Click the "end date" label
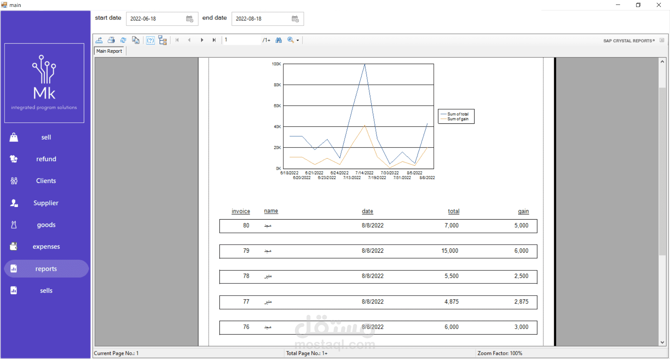670x359 pixels. 215,18
